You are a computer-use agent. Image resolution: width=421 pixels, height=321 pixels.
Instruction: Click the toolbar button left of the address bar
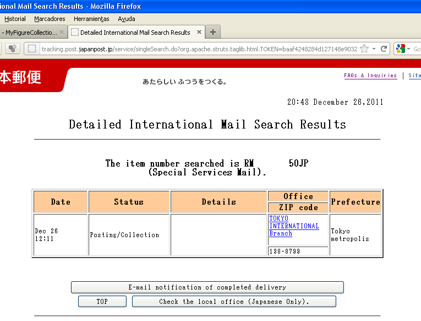point(12,49)
